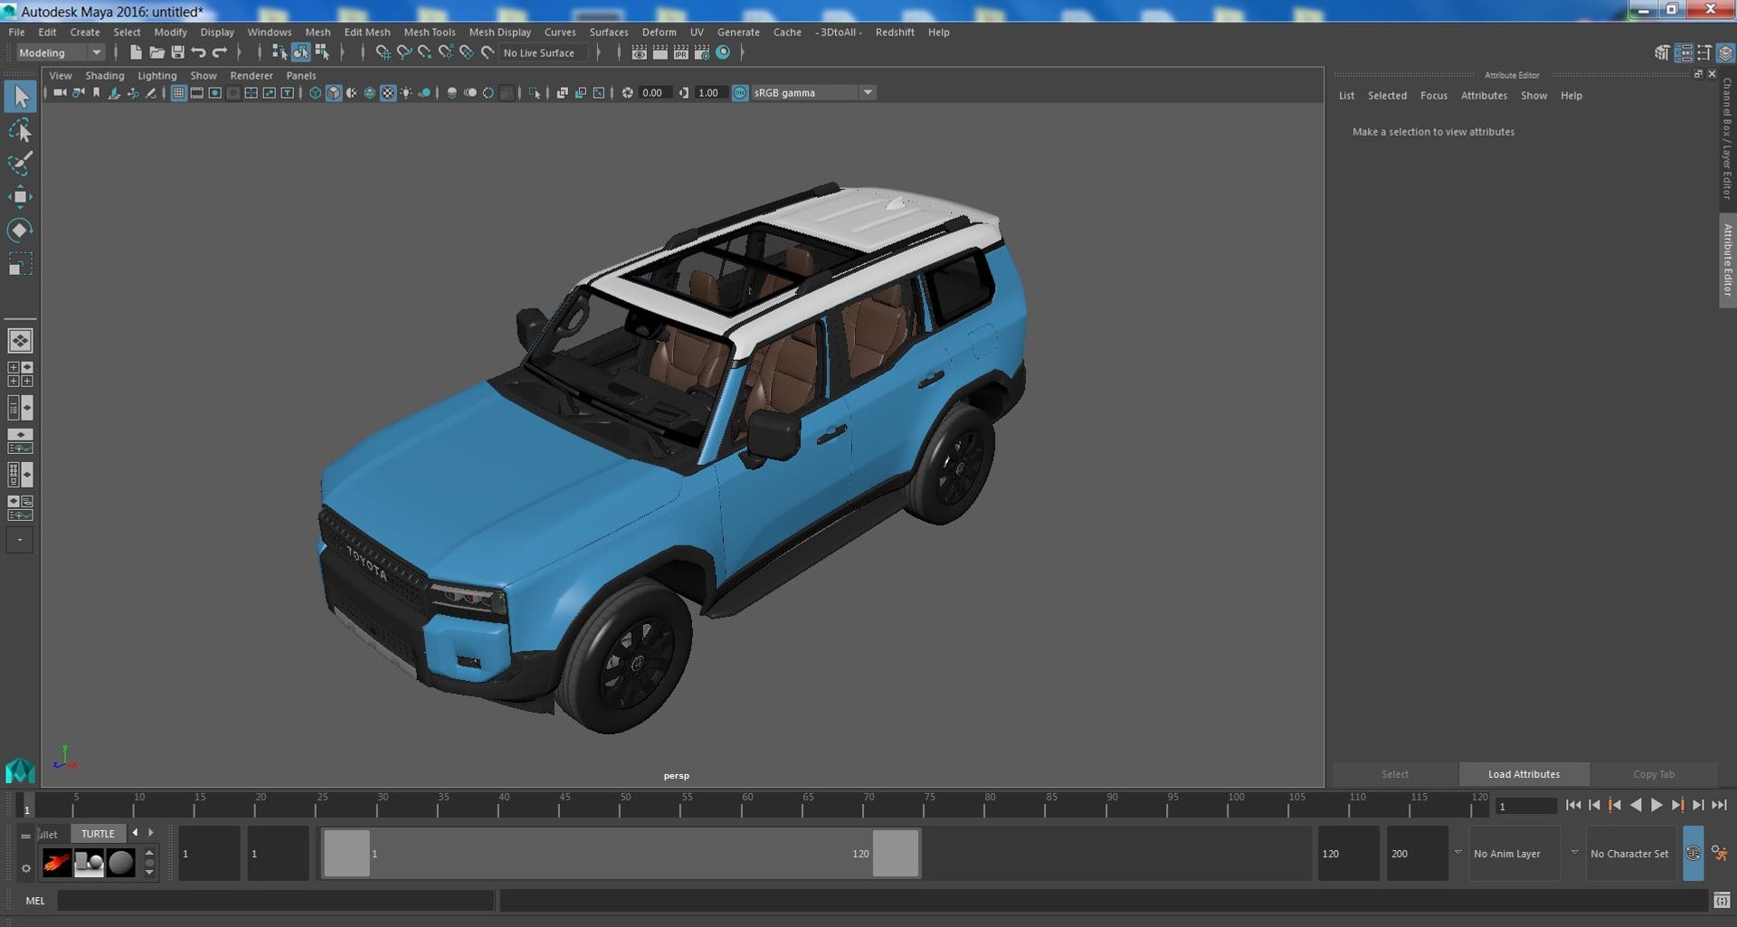Image resolution: width=1737 pixels, height=927 pixels.
Task: Open Hypershade sphere icon
Action: click(723, 52)
